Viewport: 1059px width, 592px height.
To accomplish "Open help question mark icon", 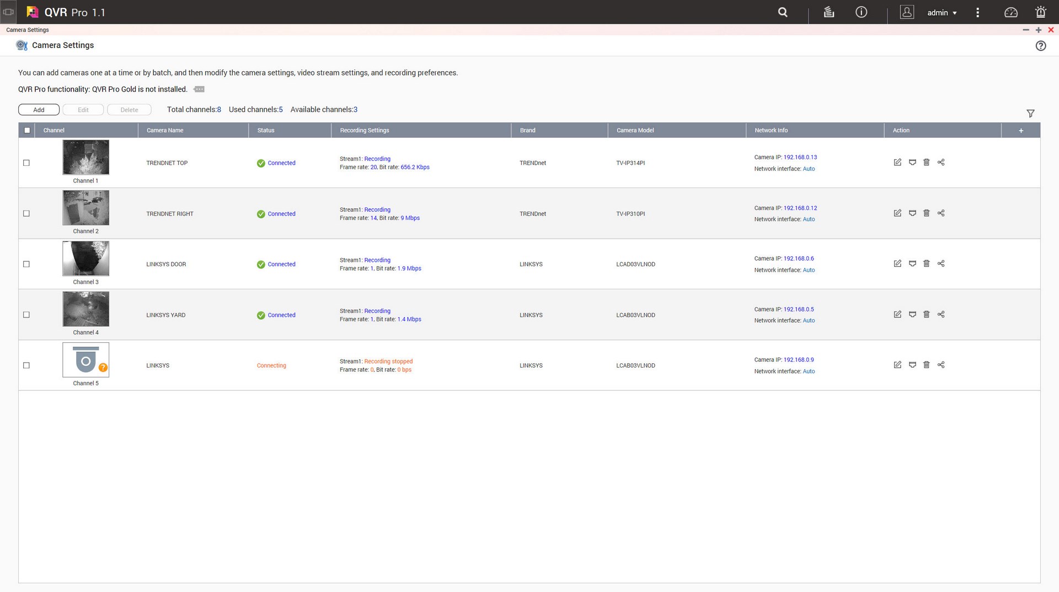I will click(x=1040, y=46).
